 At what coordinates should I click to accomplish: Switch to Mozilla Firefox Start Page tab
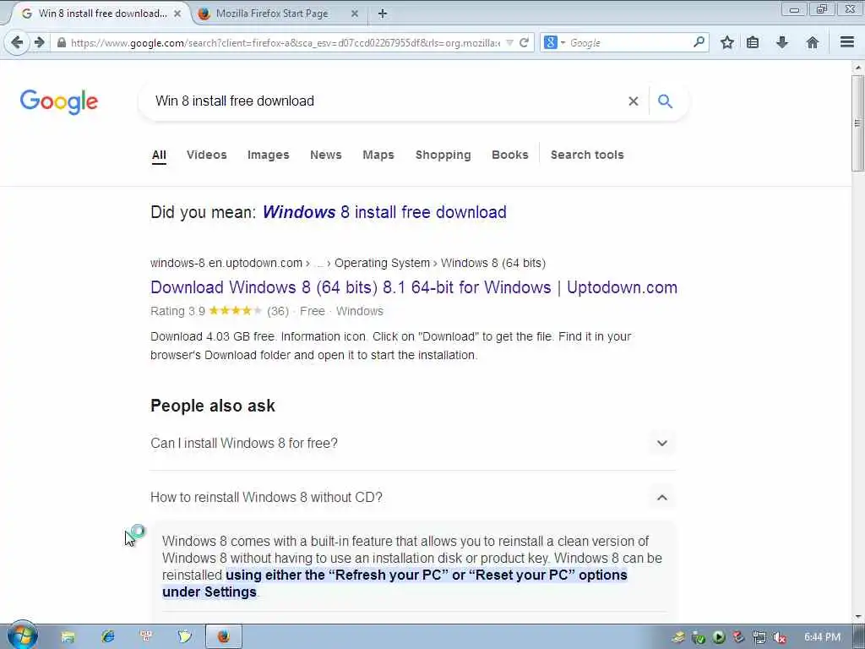tap(272, 14)
